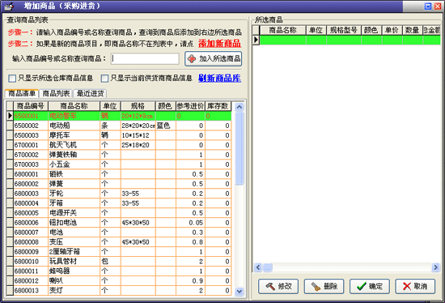
Task: Click the product list scroll-down arrow
Action: 239,291
